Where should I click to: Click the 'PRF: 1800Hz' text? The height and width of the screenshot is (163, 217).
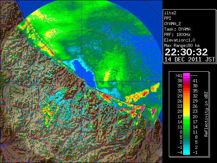(177, 35)
